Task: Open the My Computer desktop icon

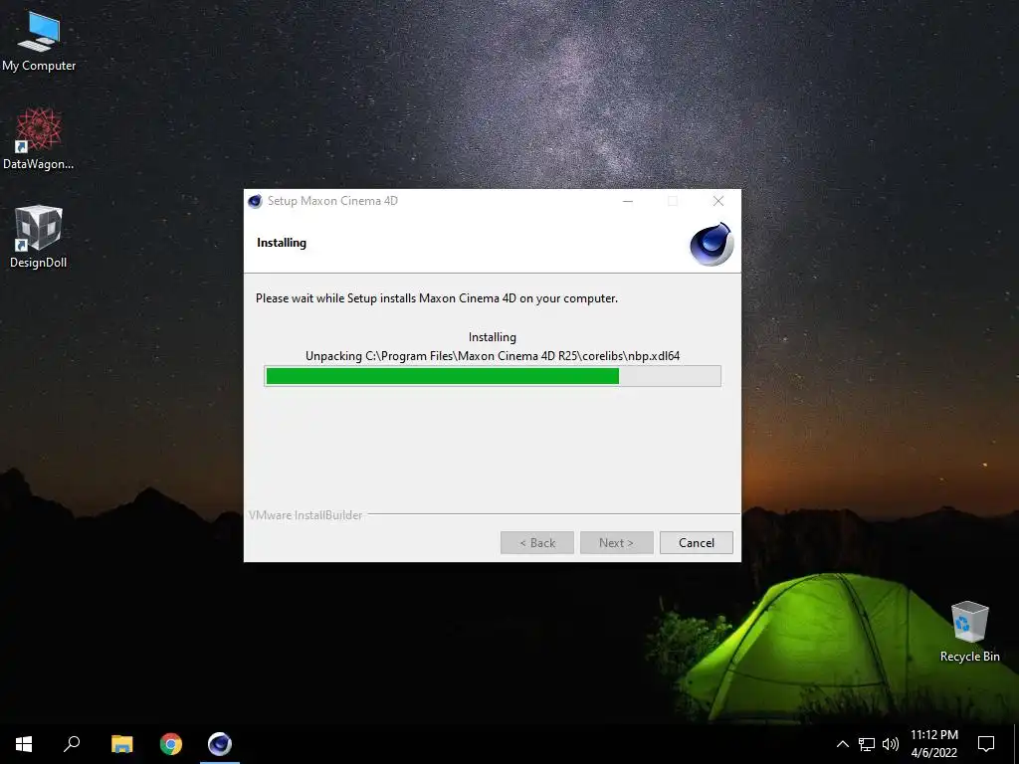Action: [x=39, y=42]
